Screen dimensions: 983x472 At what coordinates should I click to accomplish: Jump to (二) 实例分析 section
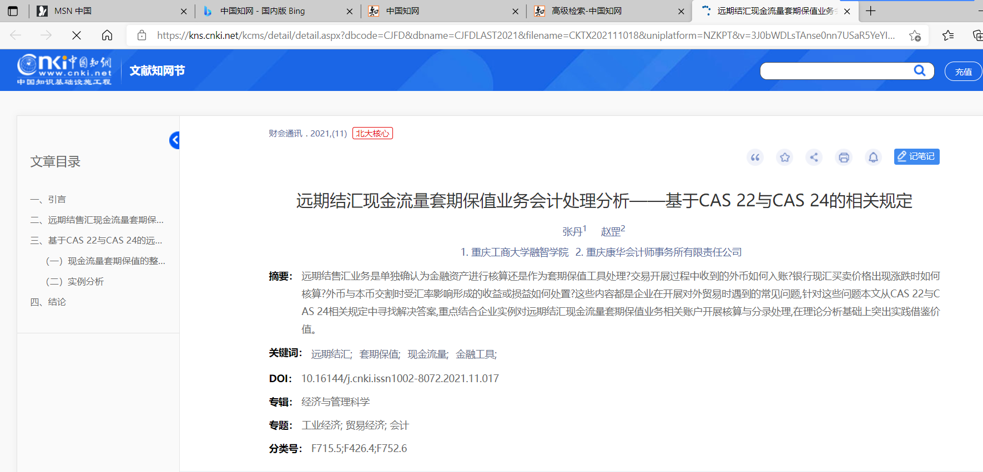pos(85,281)
